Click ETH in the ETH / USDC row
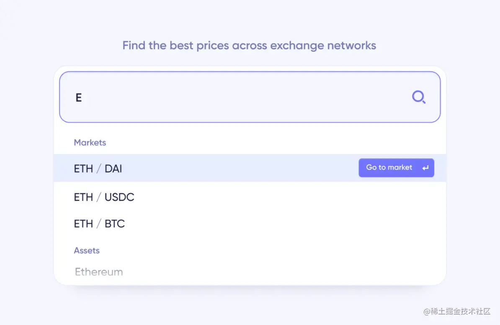Viewport: 500px width, 325px height. (83, 197)
